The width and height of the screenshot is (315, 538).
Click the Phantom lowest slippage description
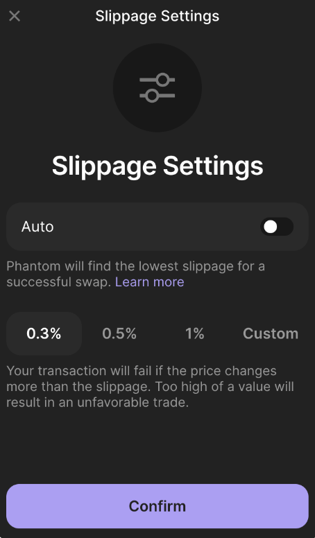pos(136,274)
